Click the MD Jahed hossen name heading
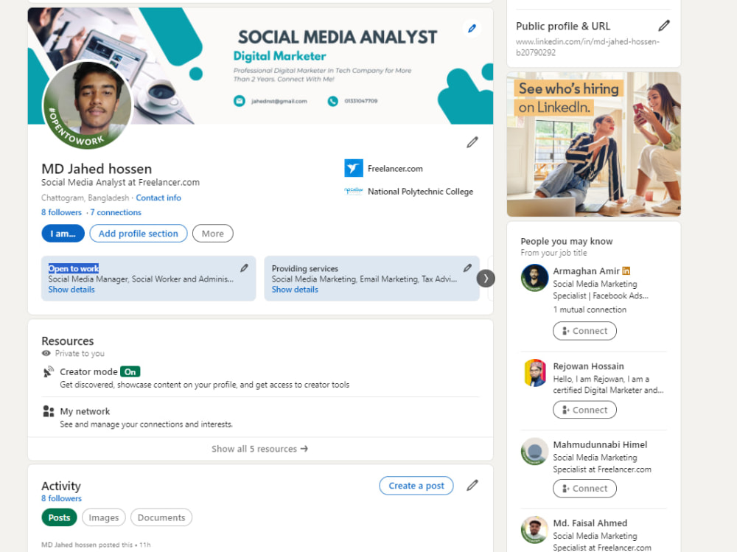Viewport: 737px width, 552px height. coord(97,169)
